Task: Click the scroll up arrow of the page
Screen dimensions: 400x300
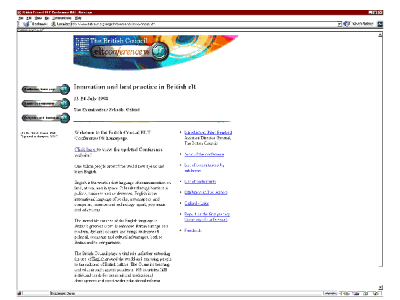Action: 381,34
